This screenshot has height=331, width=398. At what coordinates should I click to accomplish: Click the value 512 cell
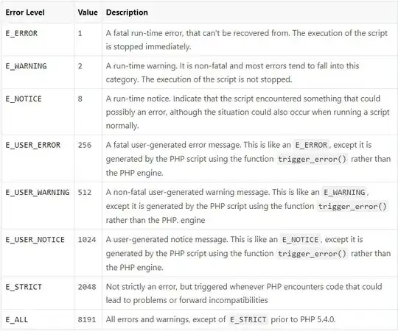coord(85,192)
